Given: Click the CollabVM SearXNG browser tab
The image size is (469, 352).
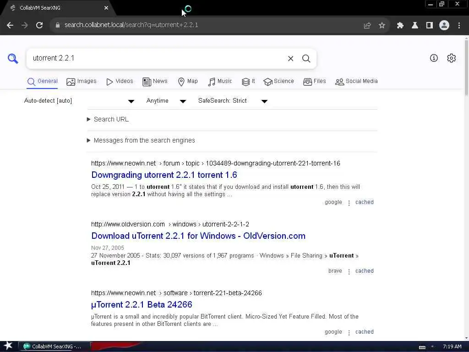Looking at the screenshot, I should pyautogui.click(x=57, y=8).
